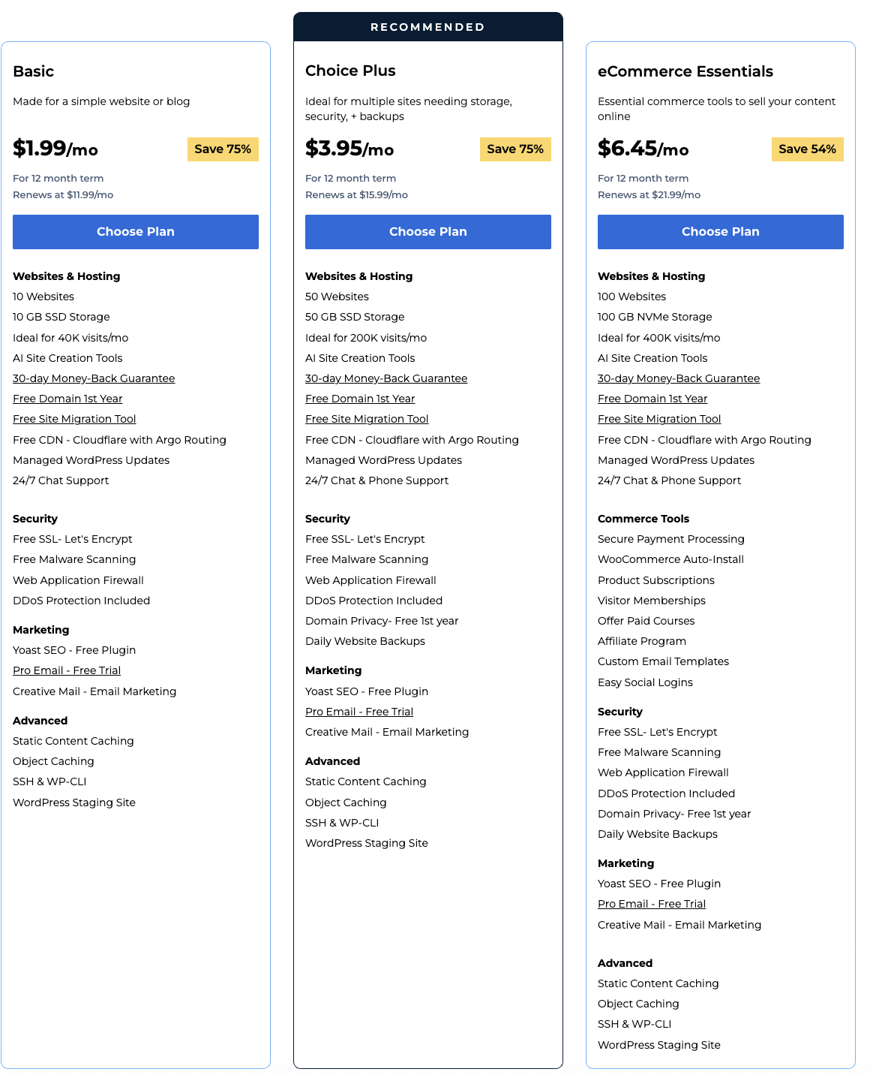Select Choose Plan under eCommerce Essentials
This screenshot has width=873, height=1075.
coord(721,232)
